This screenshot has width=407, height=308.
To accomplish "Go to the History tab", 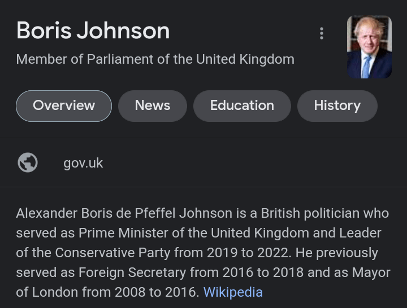I will (337, 105).
